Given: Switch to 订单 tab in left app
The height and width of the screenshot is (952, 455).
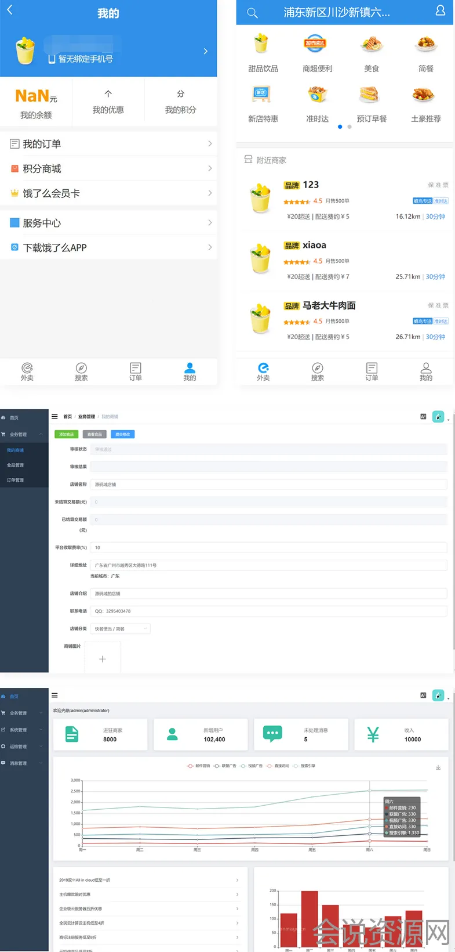Looking at the screenshot, I should coord(135,371).
